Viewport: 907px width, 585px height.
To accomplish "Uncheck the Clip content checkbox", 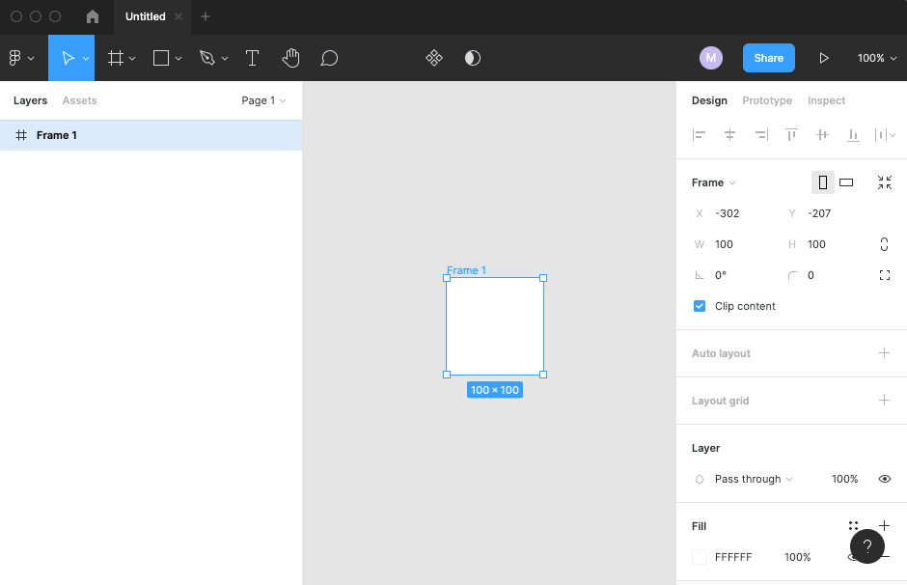I will [x=700, y=306].
